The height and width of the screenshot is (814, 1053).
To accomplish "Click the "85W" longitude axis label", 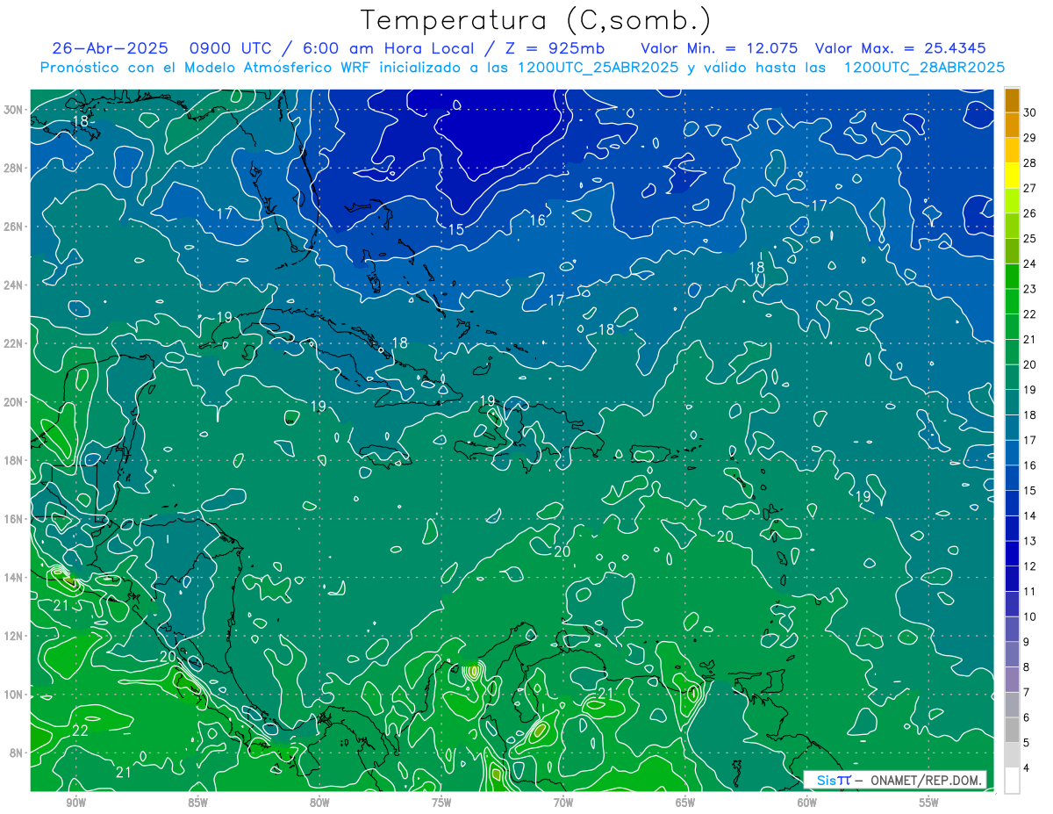I will (197, 803).
